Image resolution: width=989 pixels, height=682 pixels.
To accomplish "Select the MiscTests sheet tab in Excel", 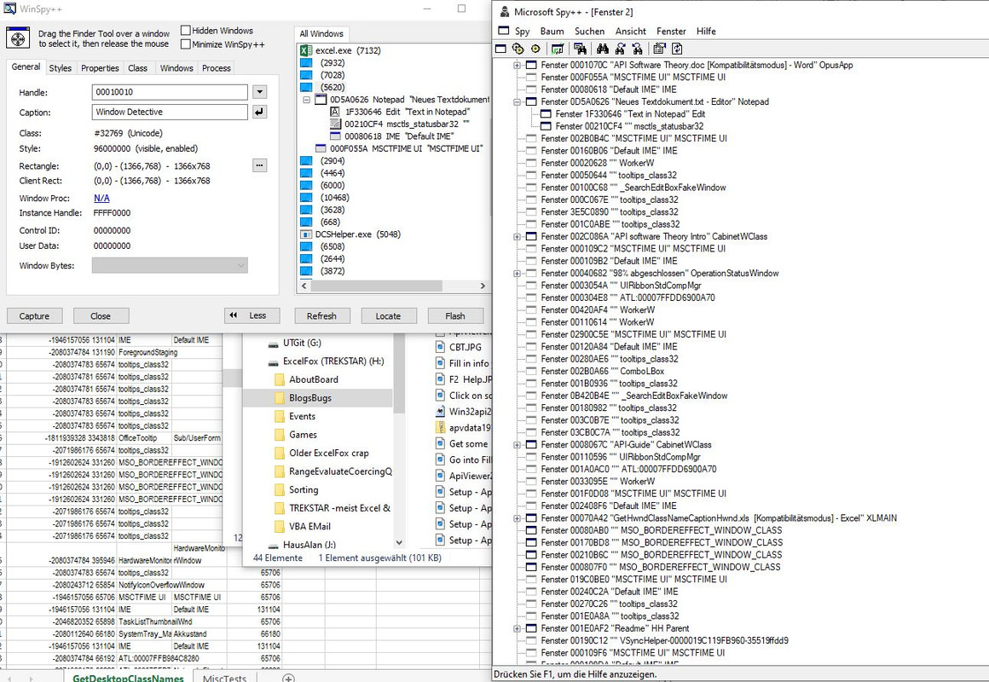I will point(224,679).
